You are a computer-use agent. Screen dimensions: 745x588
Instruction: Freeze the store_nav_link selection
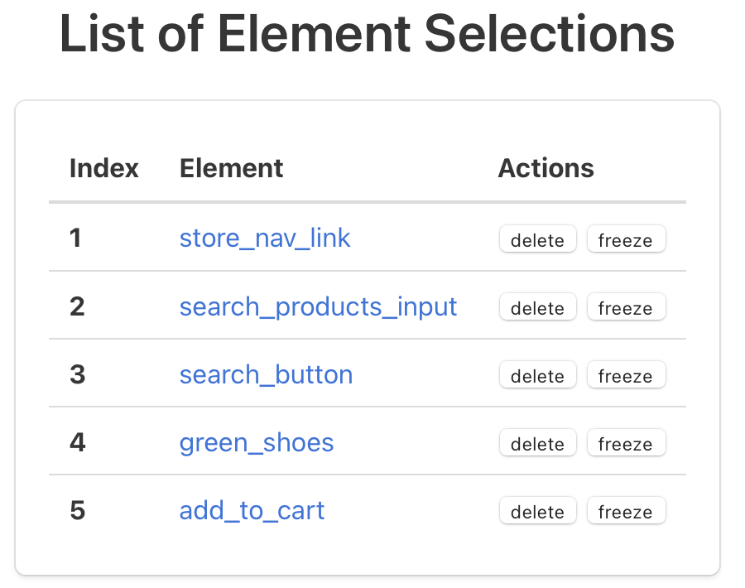626,239
